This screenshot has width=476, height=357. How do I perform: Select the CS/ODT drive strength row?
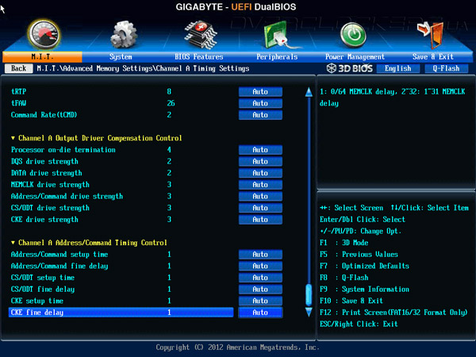point(121,208)
